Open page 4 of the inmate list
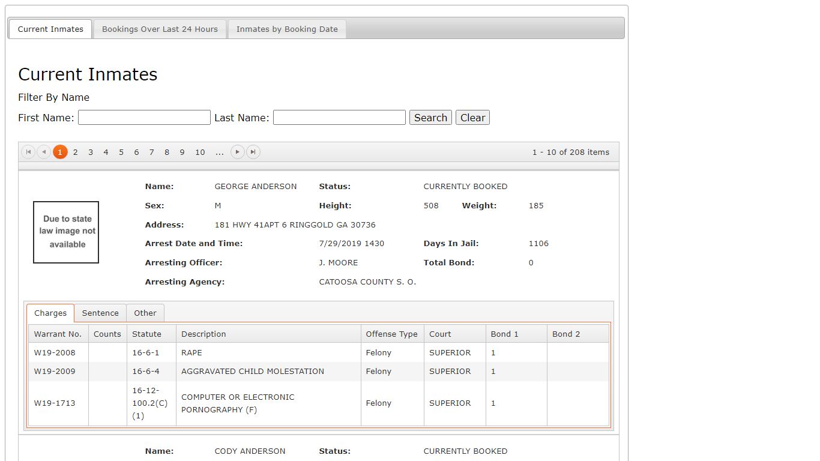Screen dimensions: 820x461 click(x=106, y=152)
